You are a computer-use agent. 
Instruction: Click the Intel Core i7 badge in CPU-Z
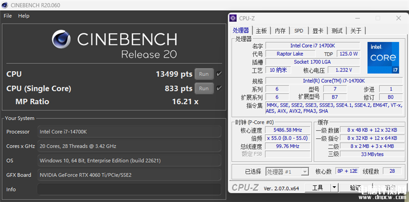(383, 58)
